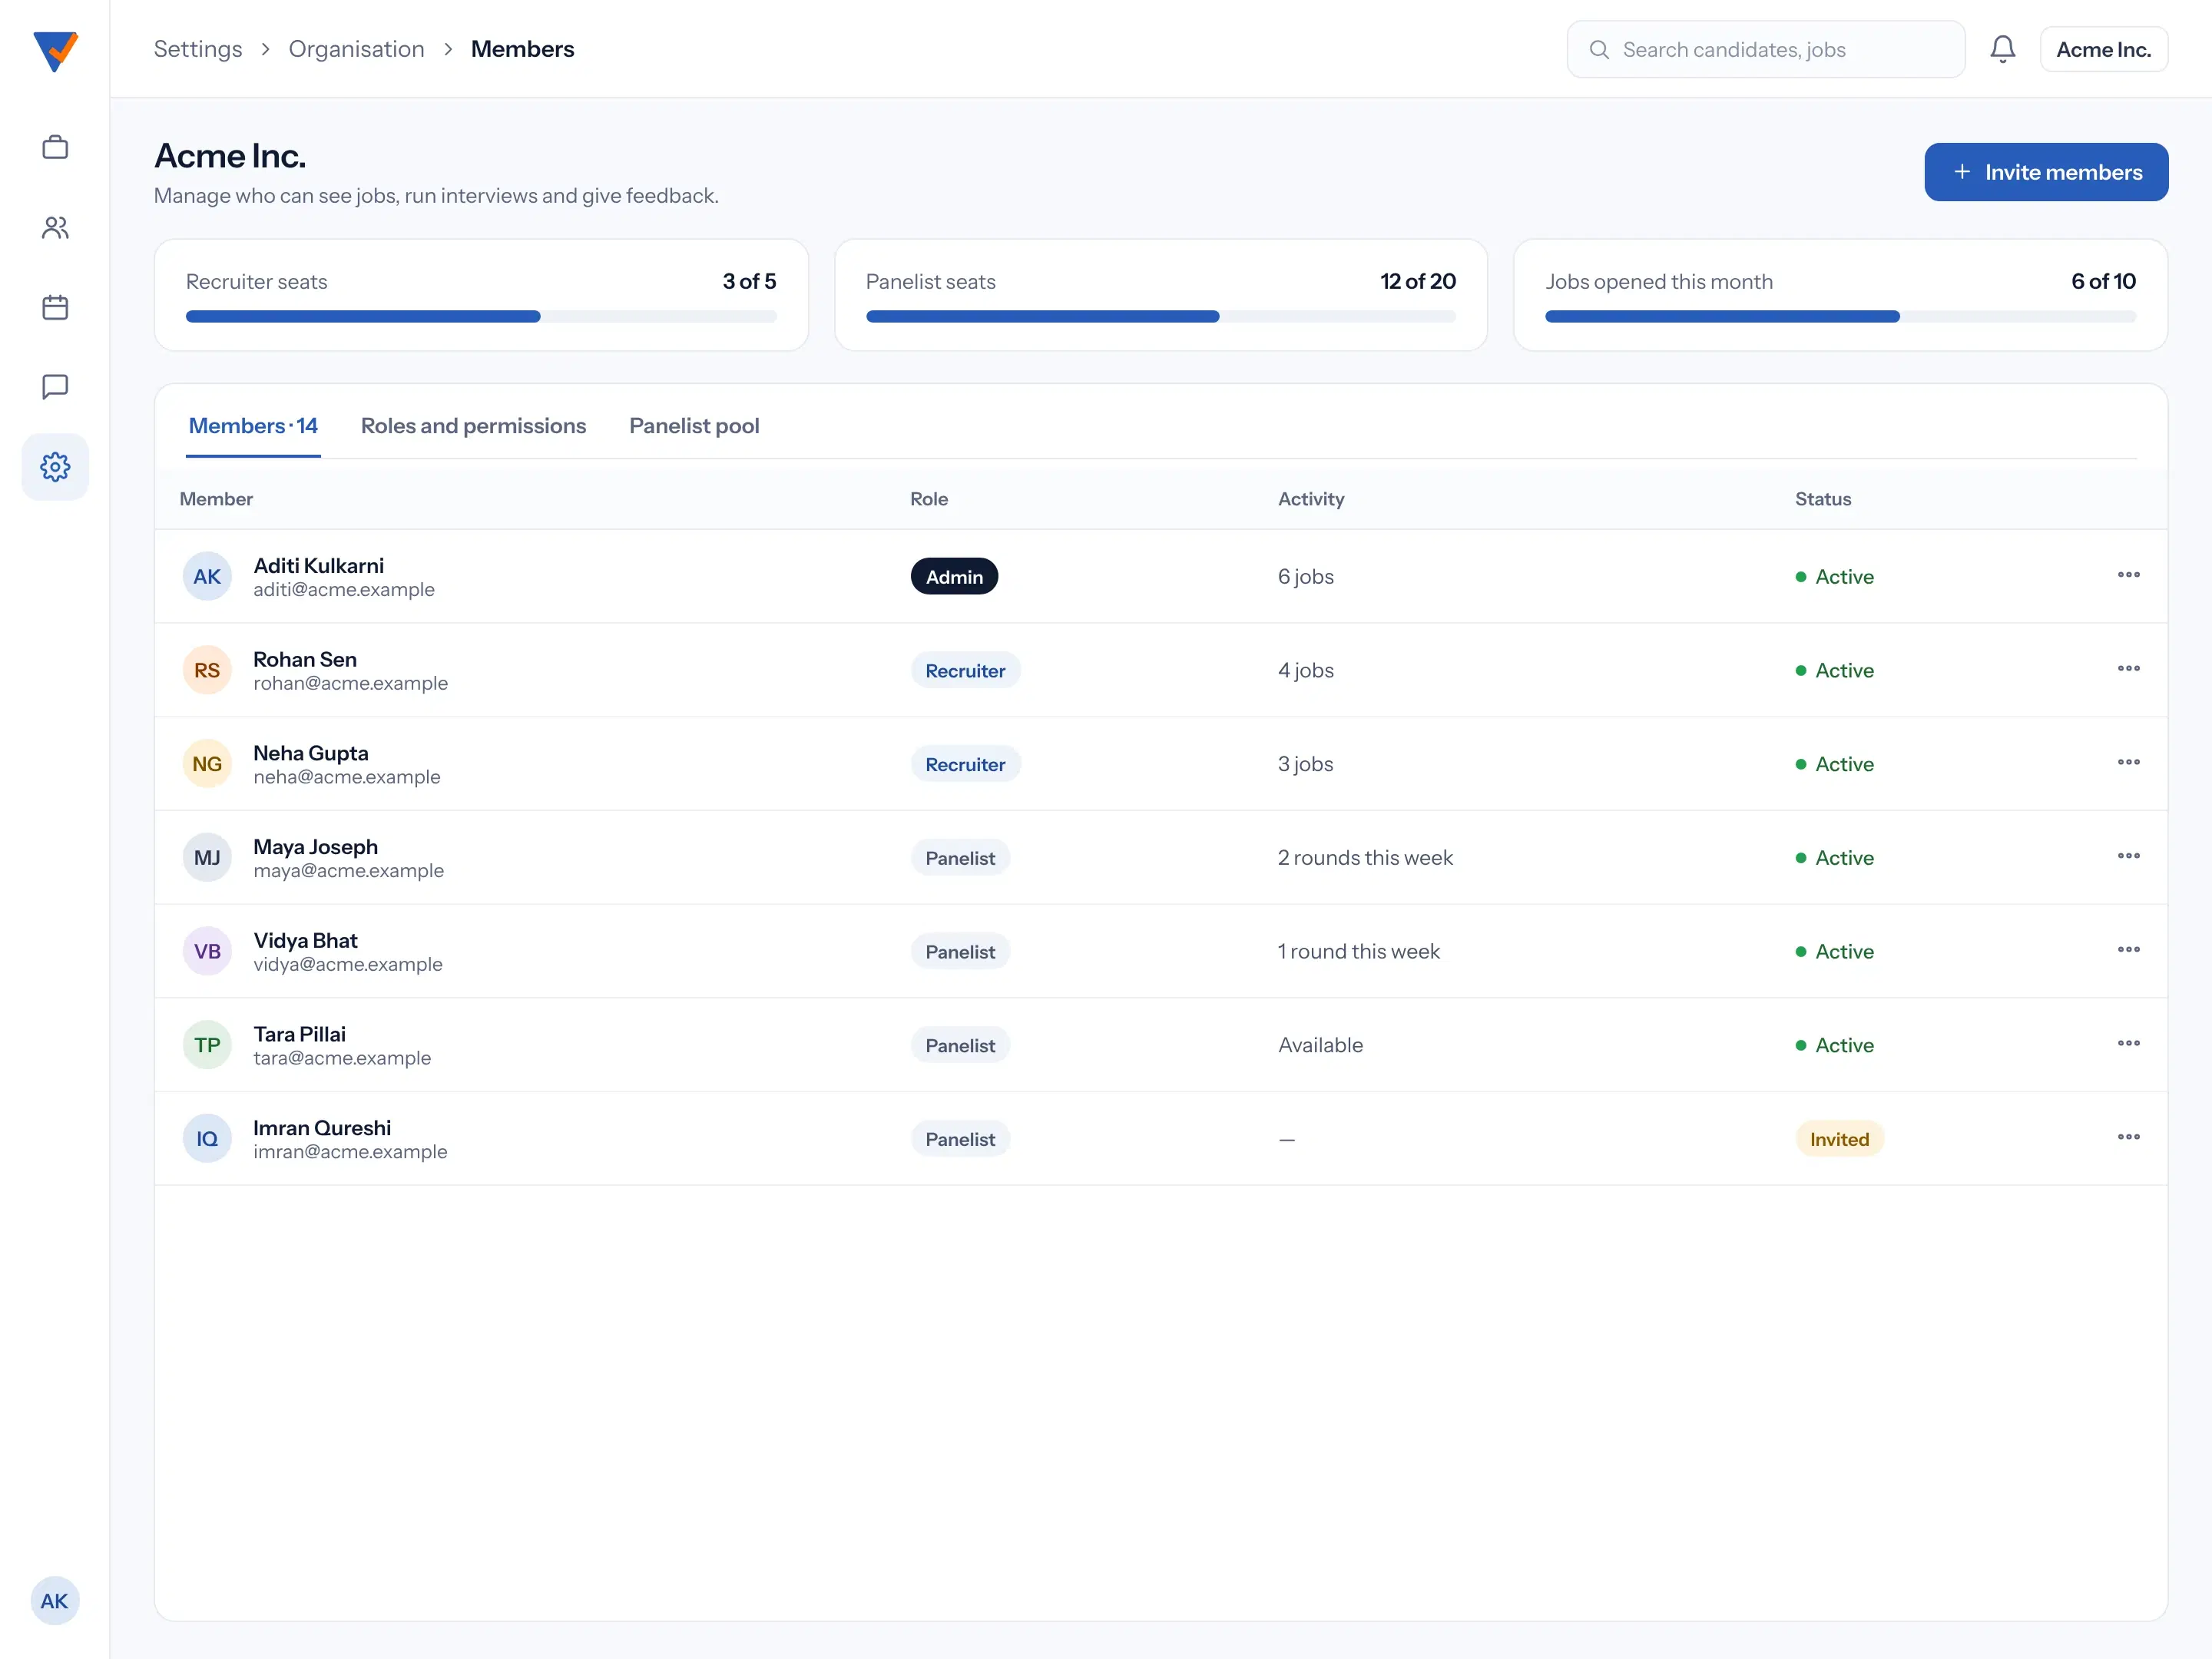Click the Panelist seats progress bar
The image size is (2212, 1659).
pyautogui.click(x=1160, y=317)
